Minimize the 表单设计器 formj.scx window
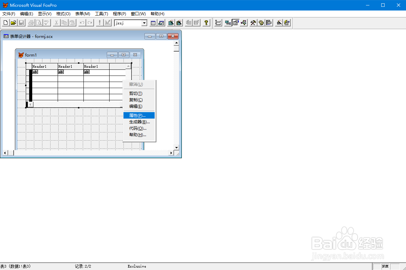Screen dimensions: 406x270 coord(150,36)
